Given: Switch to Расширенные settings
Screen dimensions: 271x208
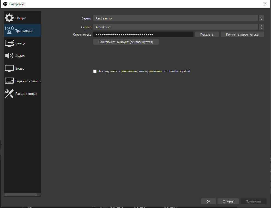Looking at the screenshot, I should coord(22,93).
